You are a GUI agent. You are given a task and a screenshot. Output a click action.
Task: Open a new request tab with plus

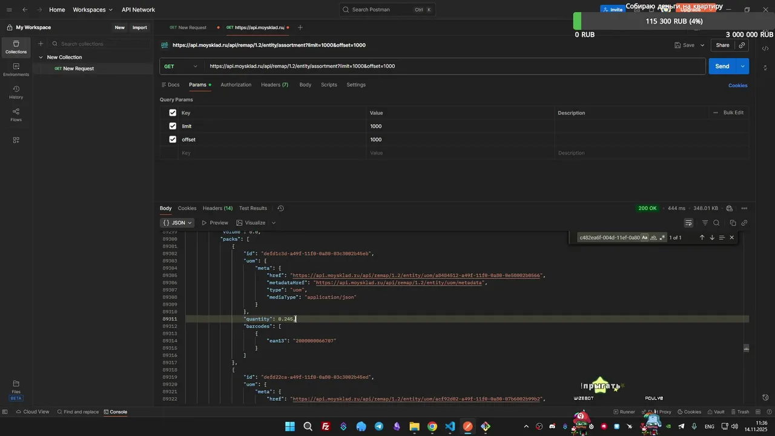(x=300, y=27)
